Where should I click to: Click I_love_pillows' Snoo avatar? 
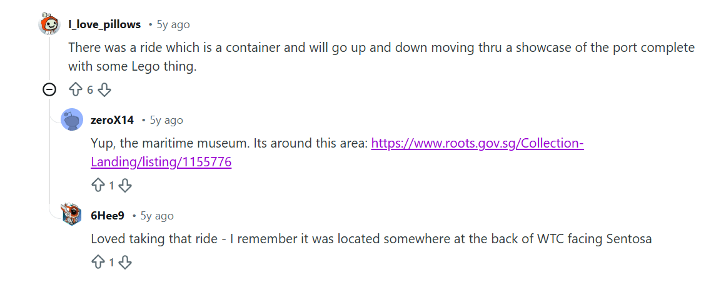(49, 25)
